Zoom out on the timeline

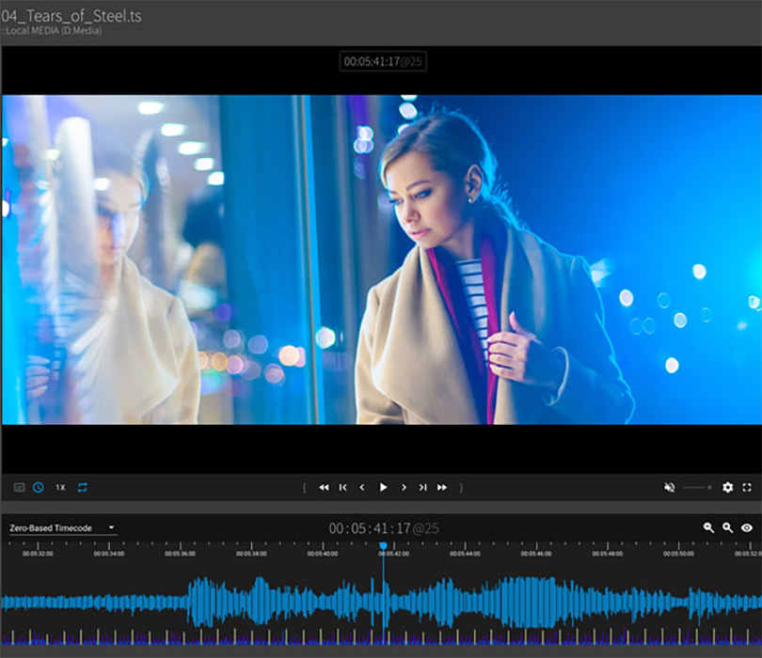[x=709, y=528]
